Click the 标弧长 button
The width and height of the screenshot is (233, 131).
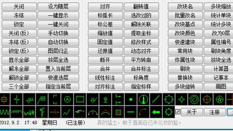coord(105,15)
